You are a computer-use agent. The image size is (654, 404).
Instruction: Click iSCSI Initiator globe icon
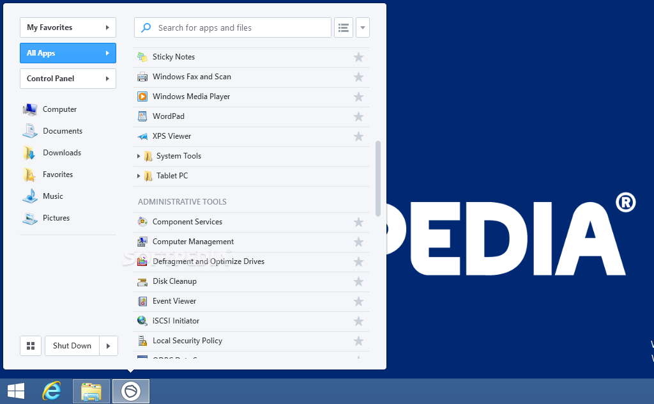pos(142,321)
